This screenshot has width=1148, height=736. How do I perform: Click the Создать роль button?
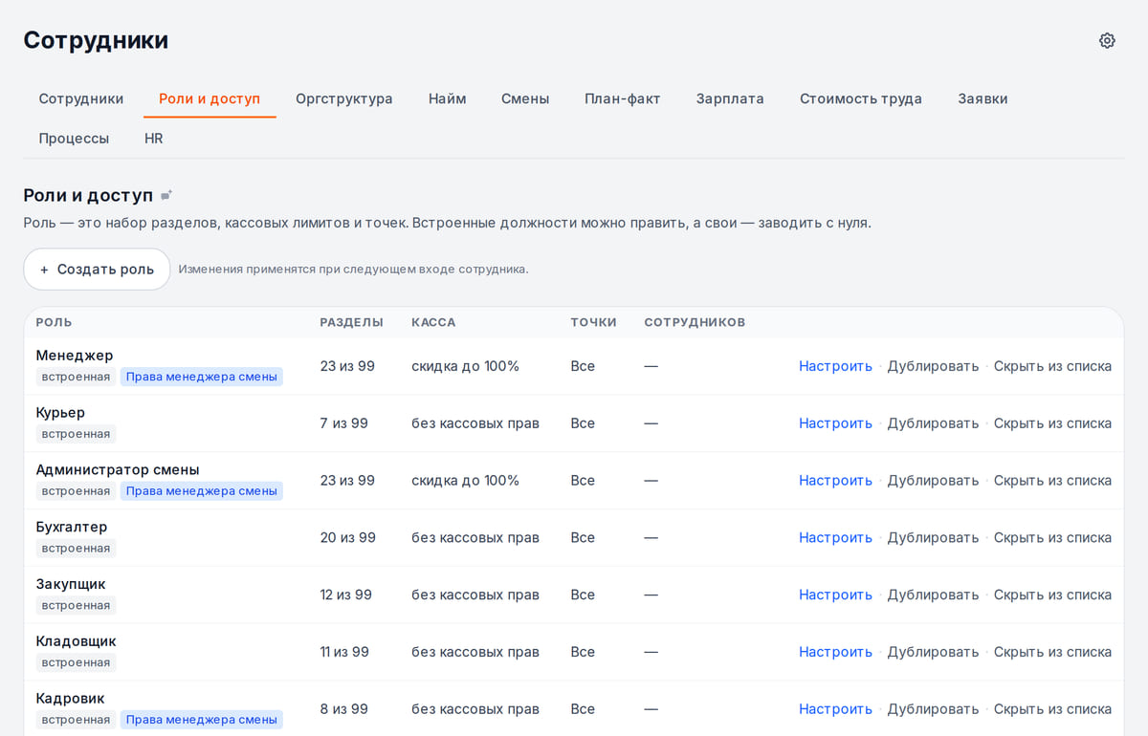(97, 270)
